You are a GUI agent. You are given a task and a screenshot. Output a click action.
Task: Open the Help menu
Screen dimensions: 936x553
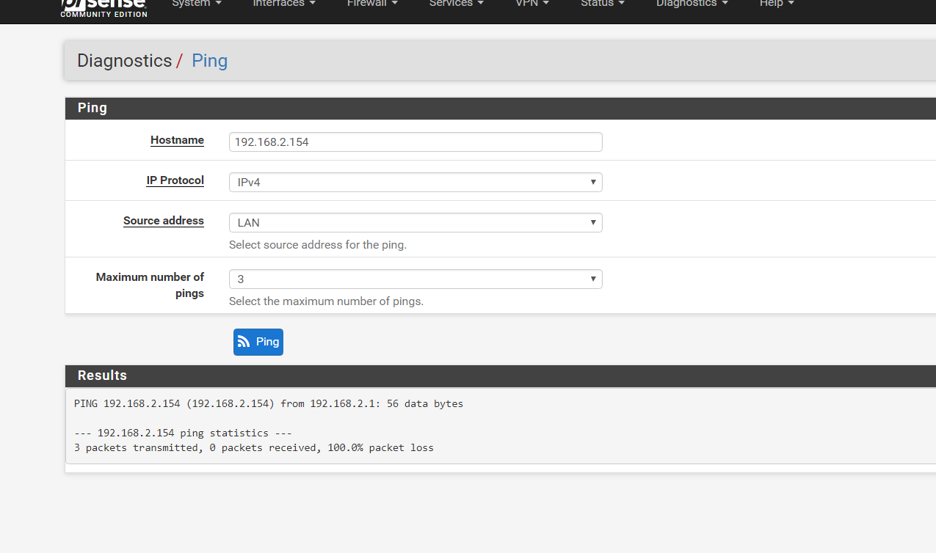(777, 4)
